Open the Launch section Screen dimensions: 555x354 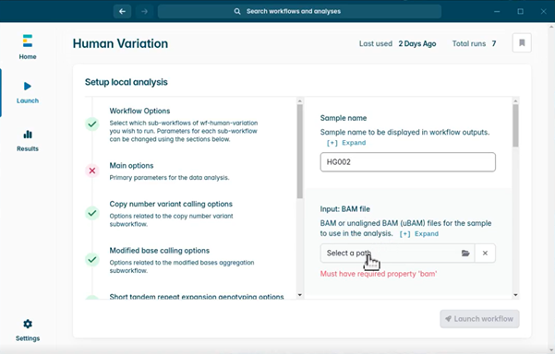pyautogui.click(x=28, y=93)
